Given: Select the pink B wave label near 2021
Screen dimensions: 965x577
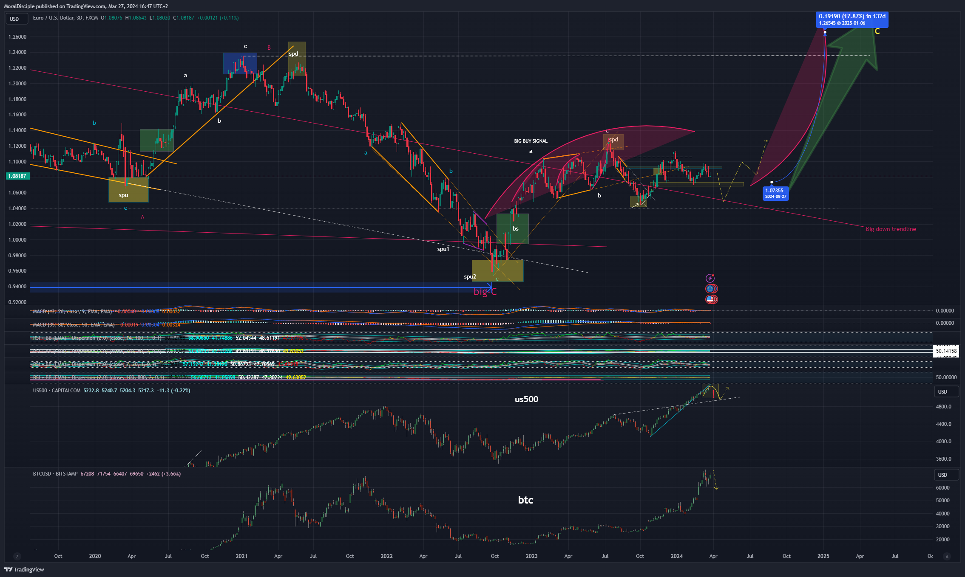Looking at the screenshot, I should (269, 48).
